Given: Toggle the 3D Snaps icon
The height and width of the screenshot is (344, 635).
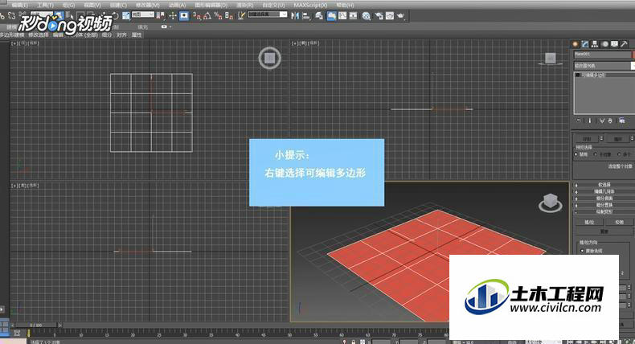Looking at the screenshot, I should point(197,16).
